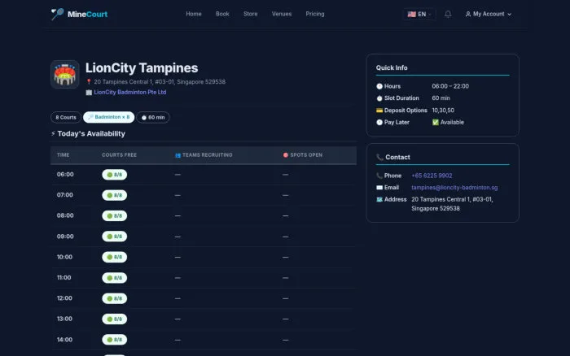Click the green Available checkmark icon
Viewport: 570px width, 356px height.
tap(436, 122)
